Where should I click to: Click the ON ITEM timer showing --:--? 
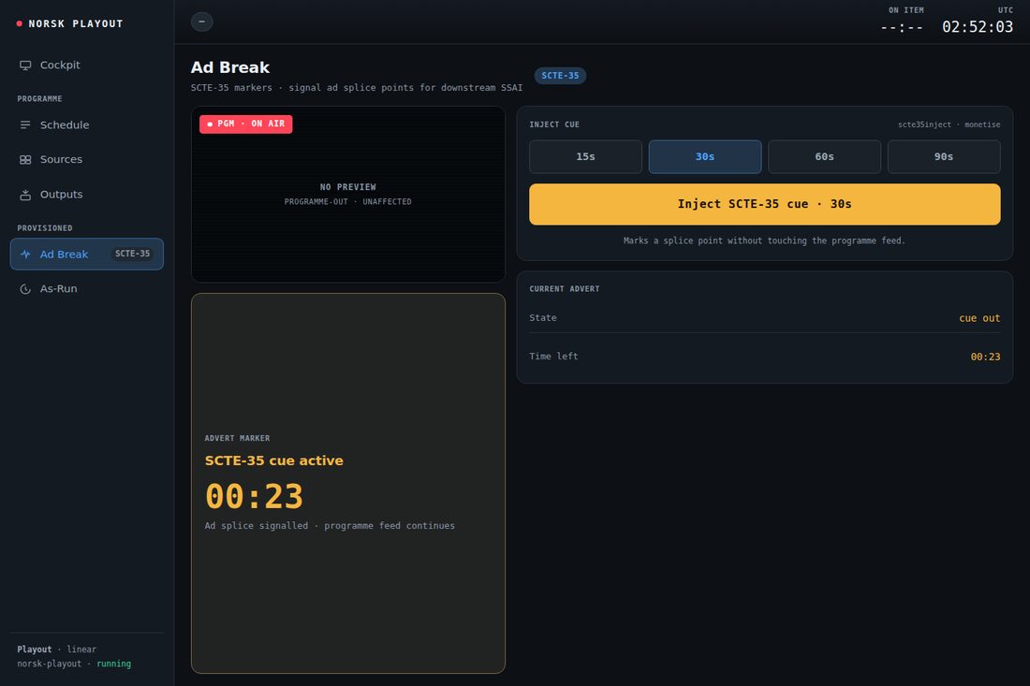click(x=902, y=27)
